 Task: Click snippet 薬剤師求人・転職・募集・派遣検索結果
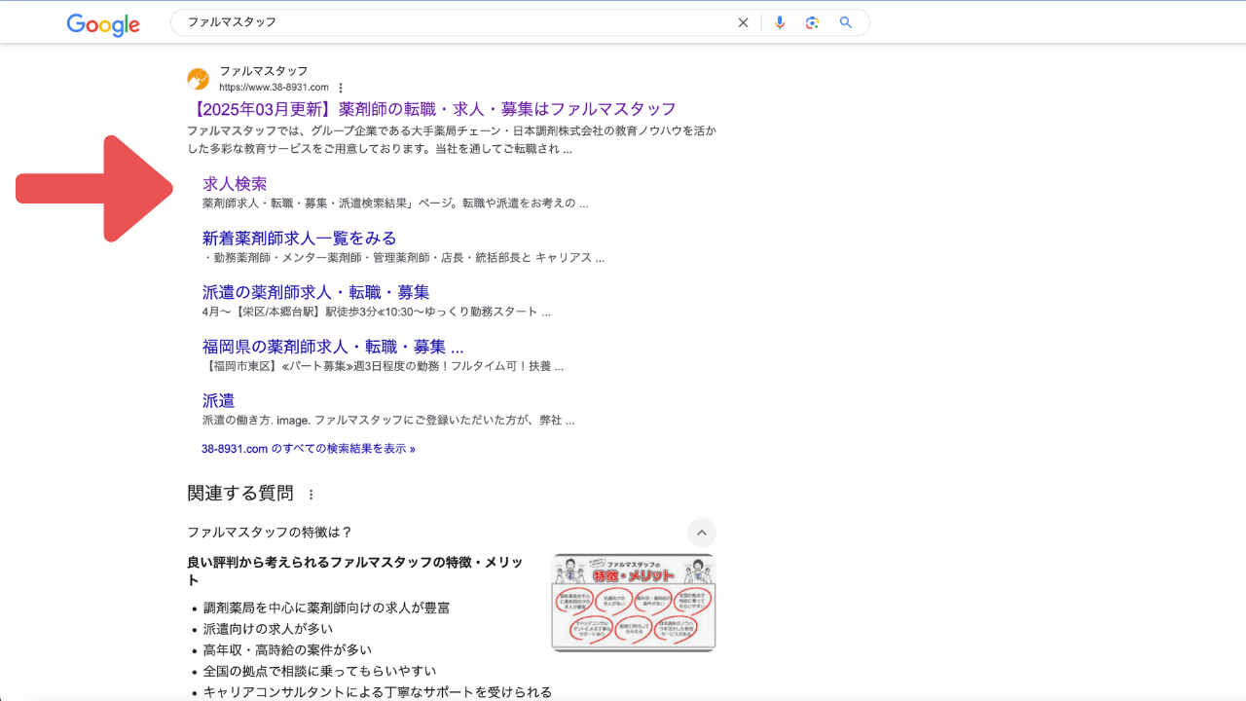pyautogui.click(x=395, y=203)
